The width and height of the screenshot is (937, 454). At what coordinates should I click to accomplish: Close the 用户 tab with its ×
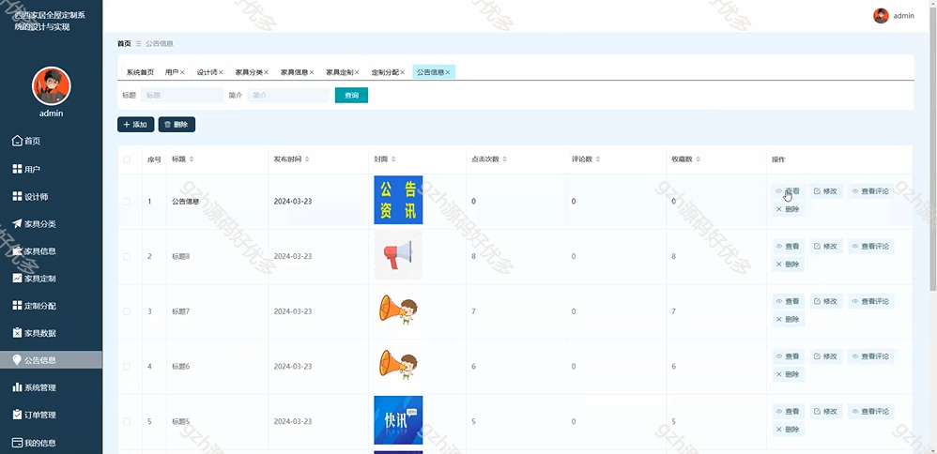pos(182,72)
